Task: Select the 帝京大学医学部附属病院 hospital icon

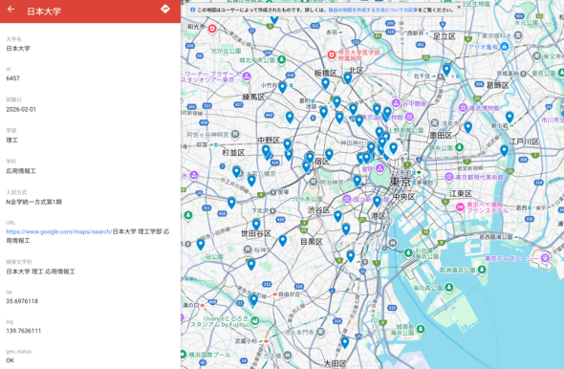Action: pos(332,55)
